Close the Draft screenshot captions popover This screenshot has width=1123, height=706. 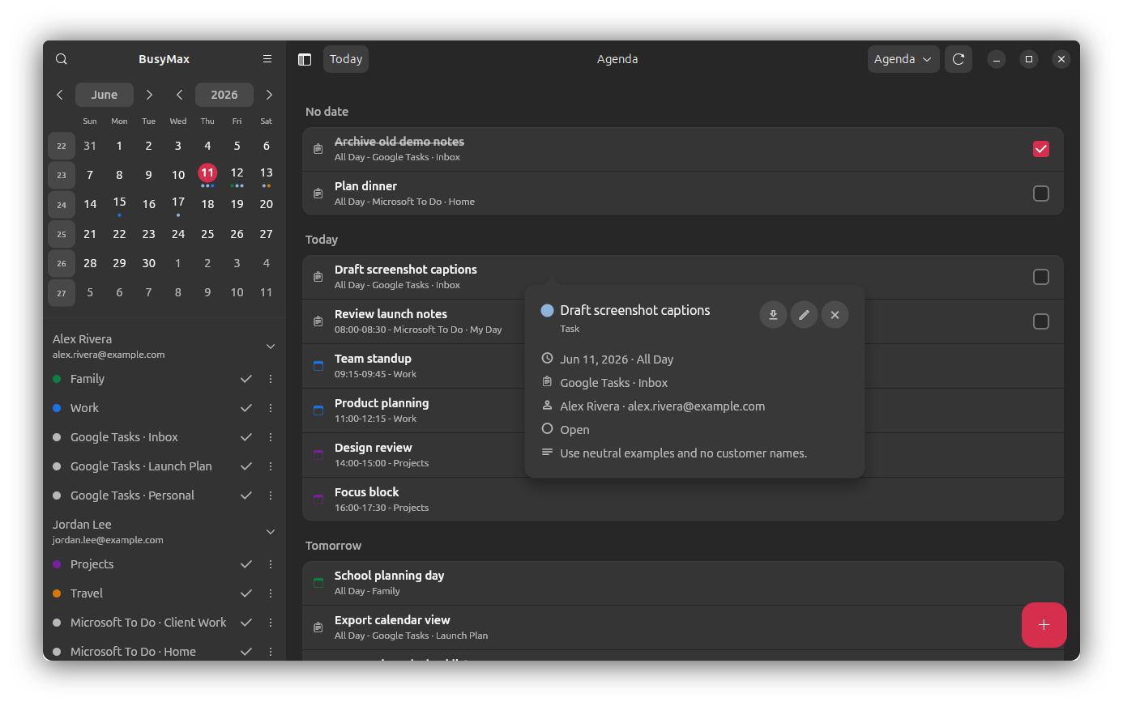835,315
